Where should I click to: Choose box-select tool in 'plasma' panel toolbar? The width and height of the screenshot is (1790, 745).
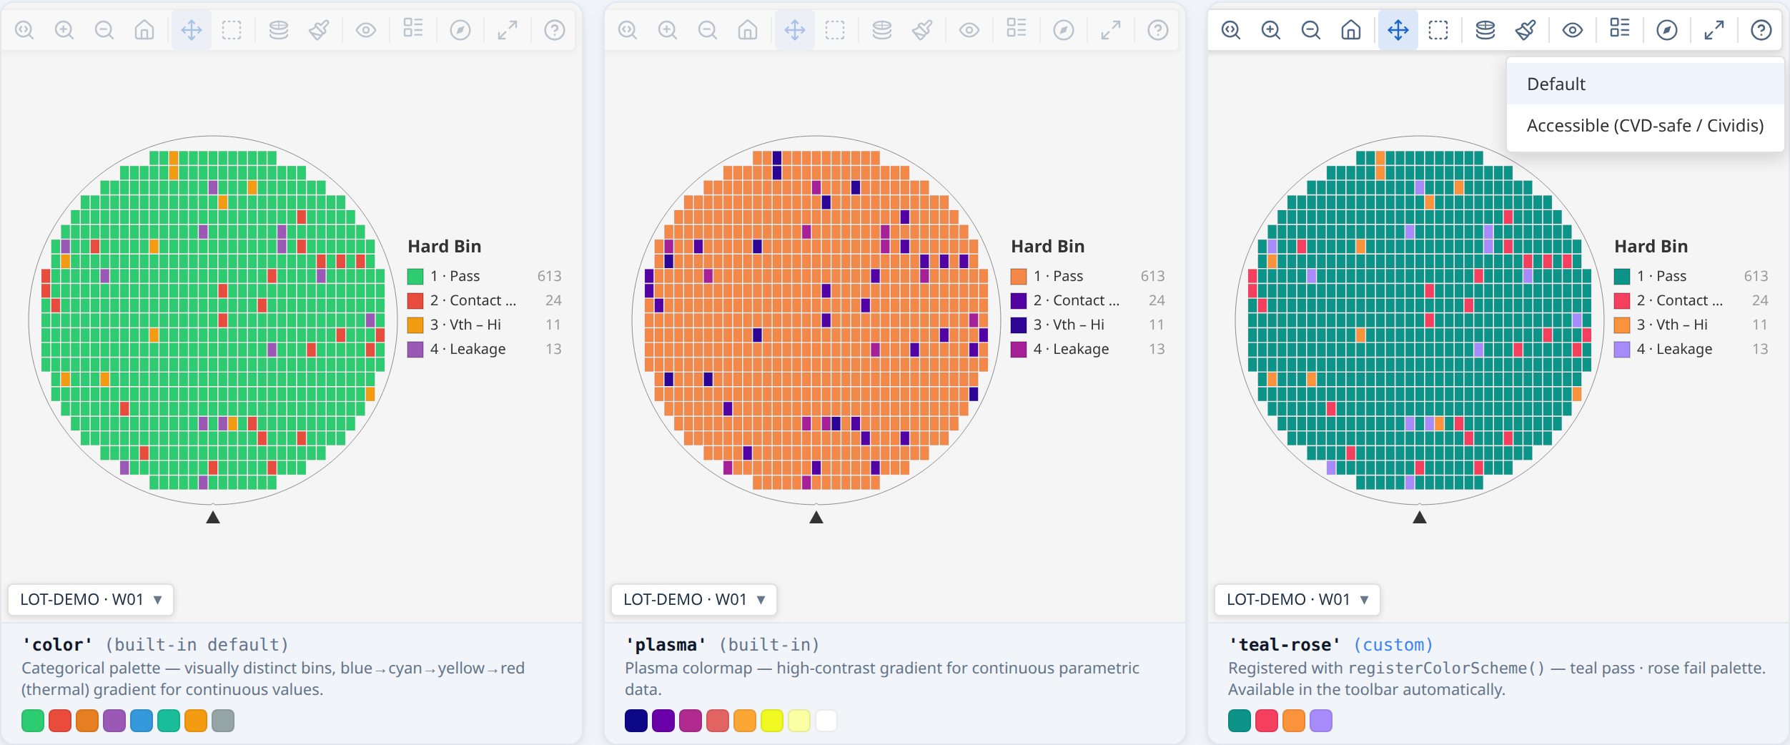click(835, 30)
